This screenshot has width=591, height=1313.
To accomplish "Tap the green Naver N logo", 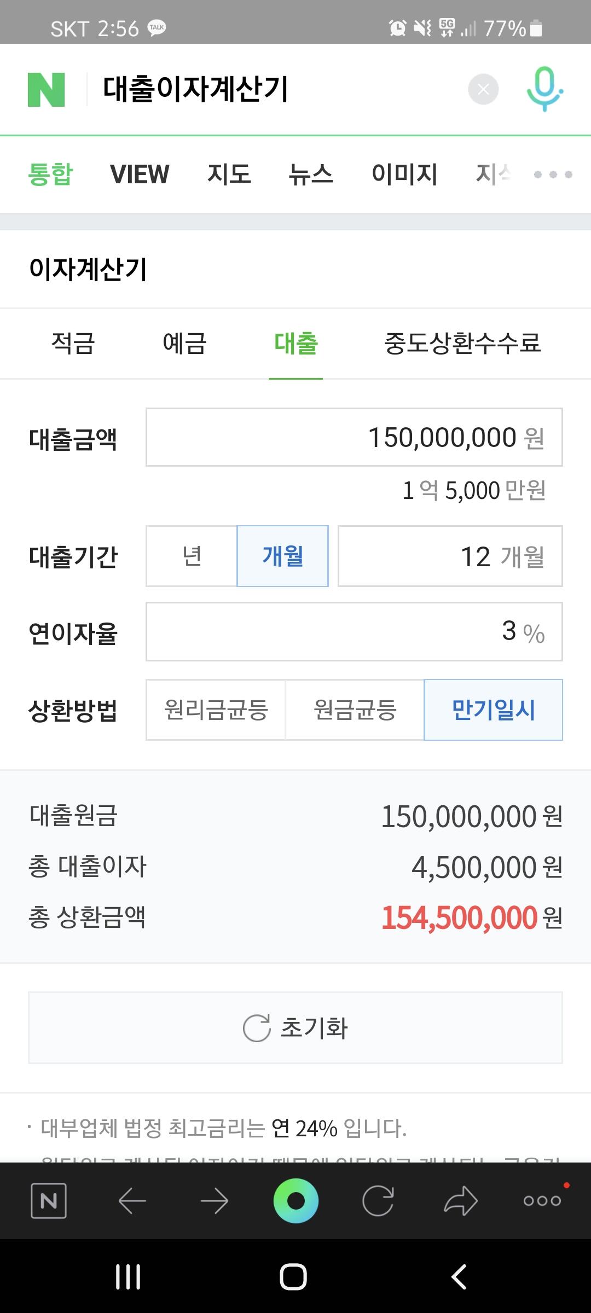I will point(47,89).
